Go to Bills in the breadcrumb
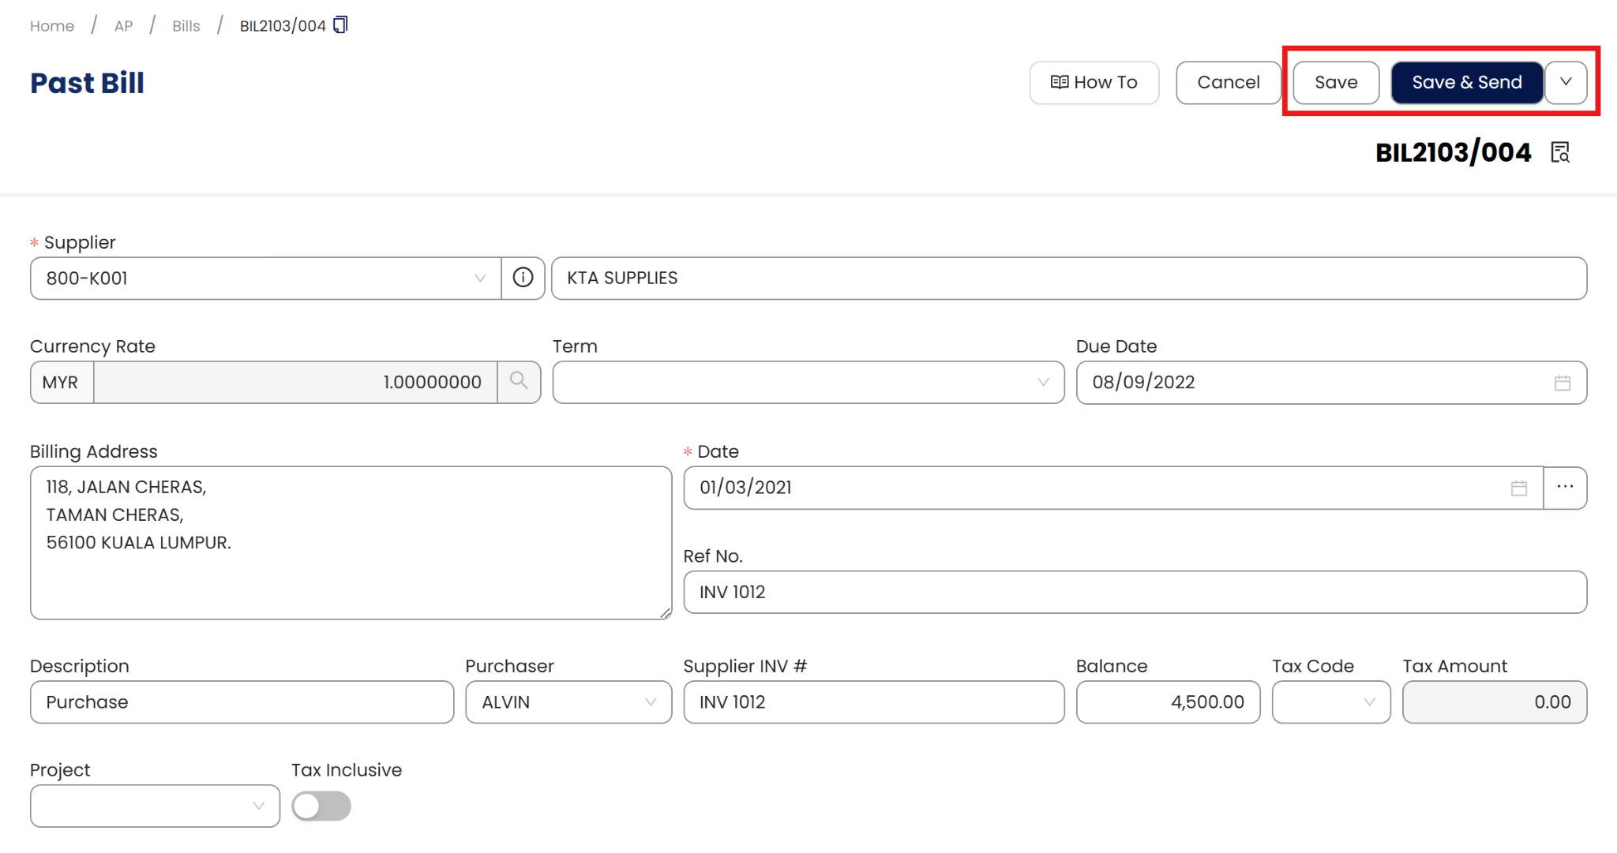This screenshot has height=853, width=1617. [186, 26]
